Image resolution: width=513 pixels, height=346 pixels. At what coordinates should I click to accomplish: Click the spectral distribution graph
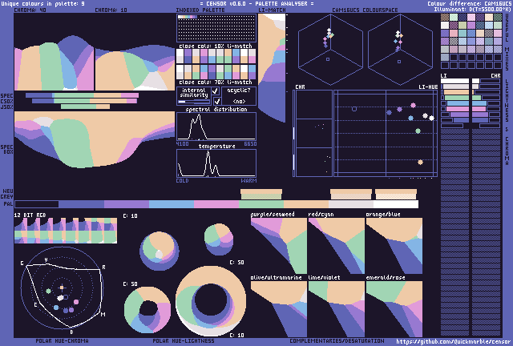[216, 127]
